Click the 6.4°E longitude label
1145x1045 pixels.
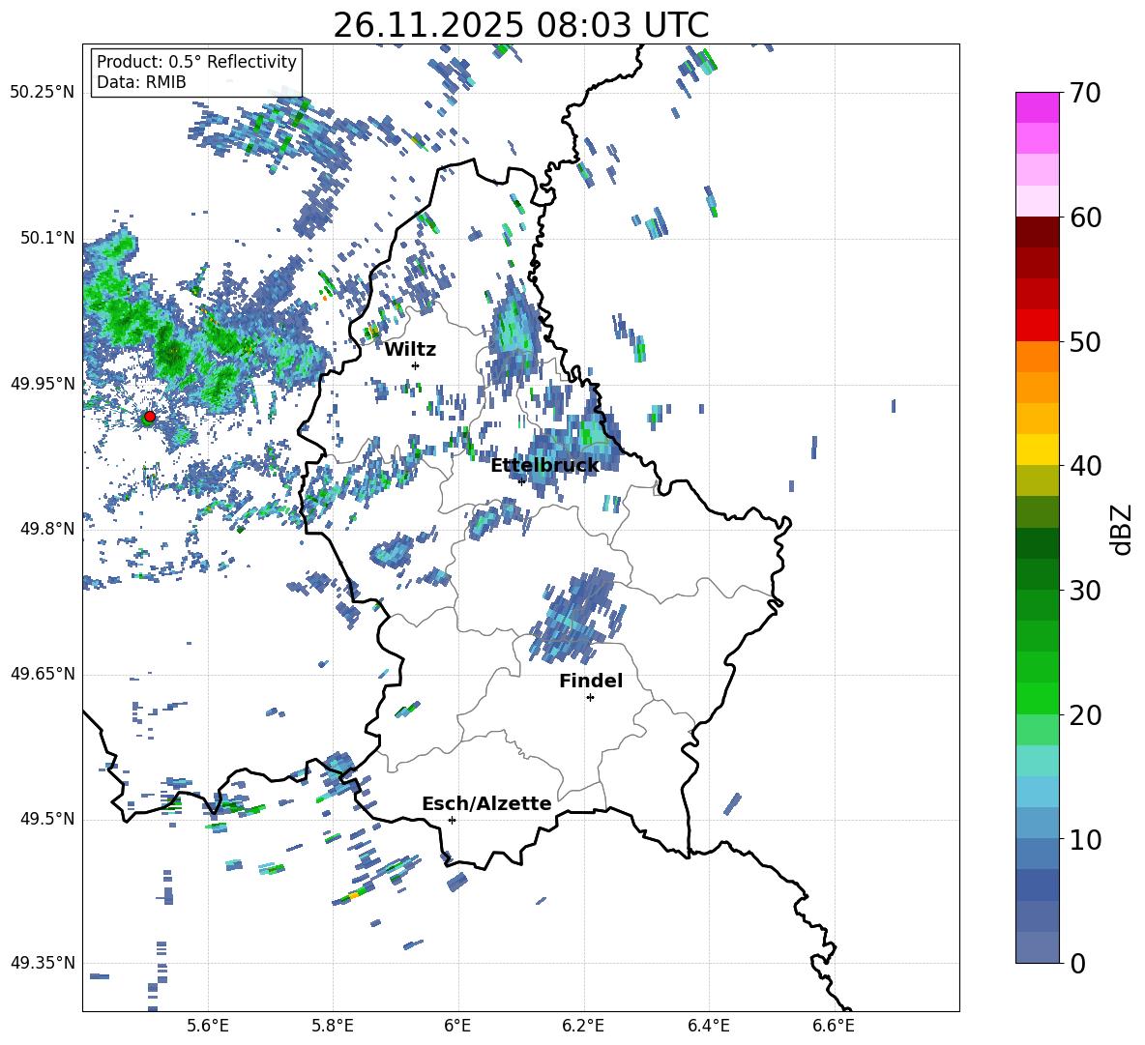point(708,1026)
